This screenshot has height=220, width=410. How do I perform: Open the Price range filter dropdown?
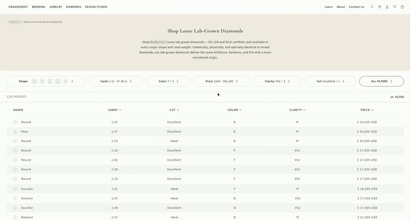click(x=221, y=81)
